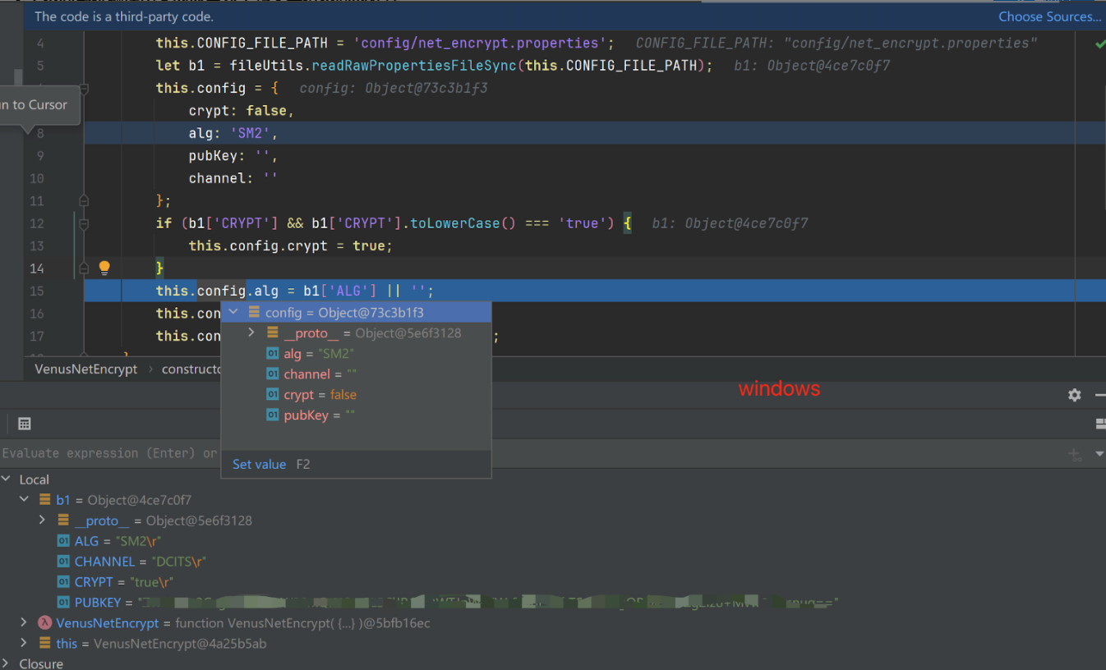Image resolution: width=1106 pixels, height=670 pixels.
Task: Click lambda icon beside VenusNetEncrypt function
Action: coord(44,623)
